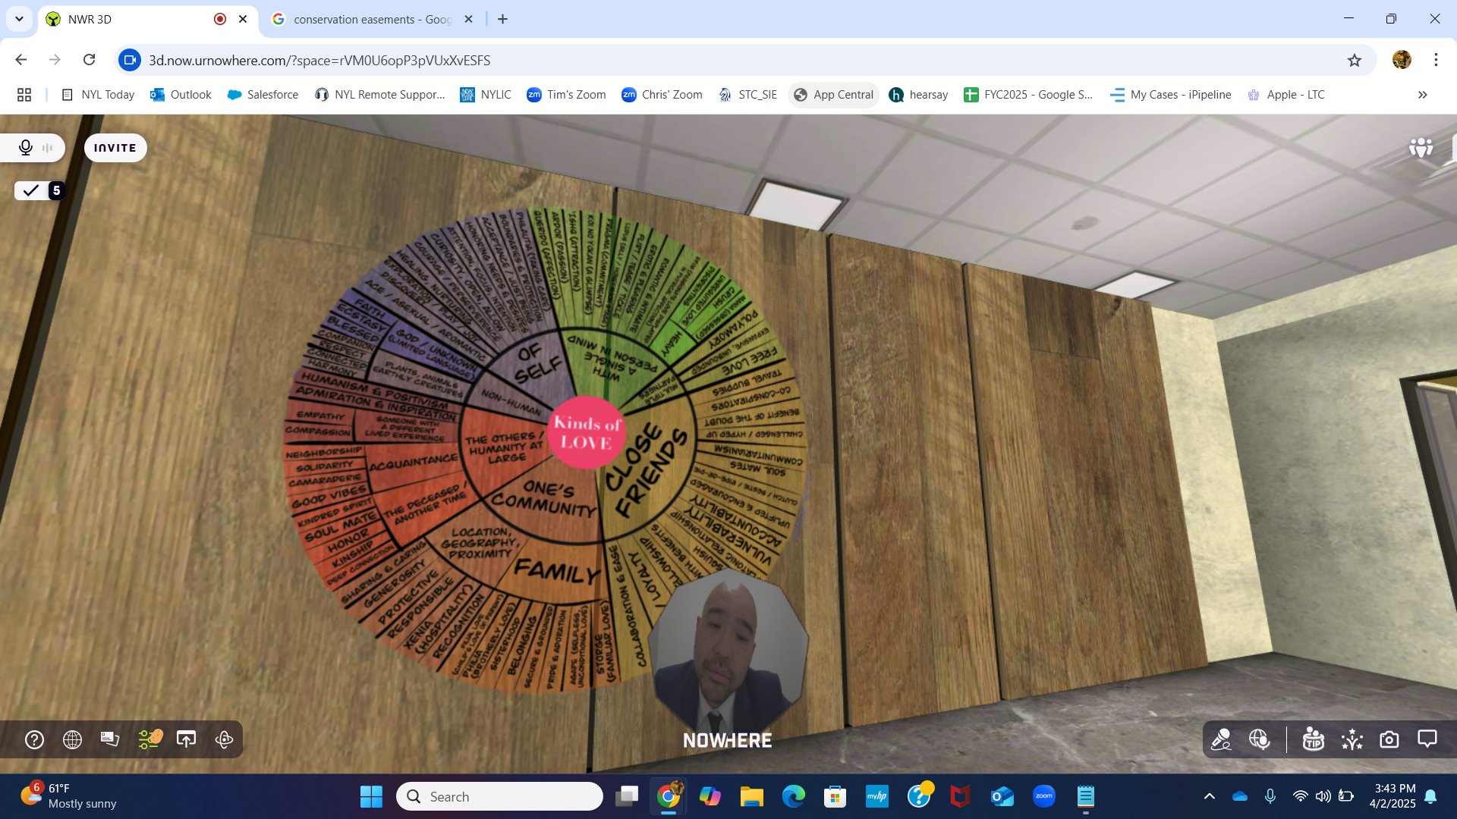Open the Outlook bookmark
The height and width of the screenshot is (819, 1457).
[x=181, y=95]
